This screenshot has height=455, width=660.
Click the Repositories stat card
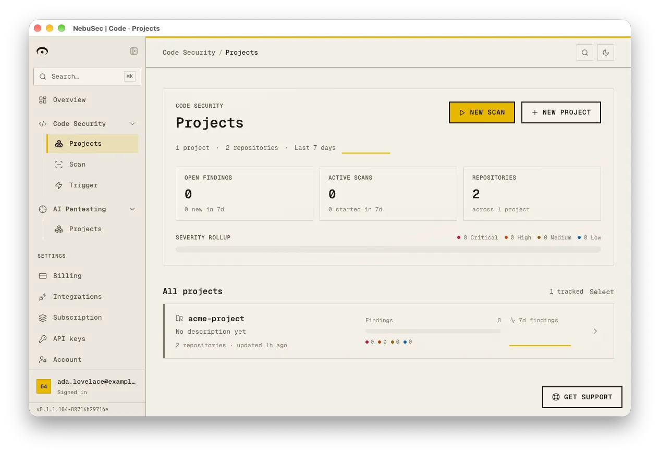[x=532, y=194]
